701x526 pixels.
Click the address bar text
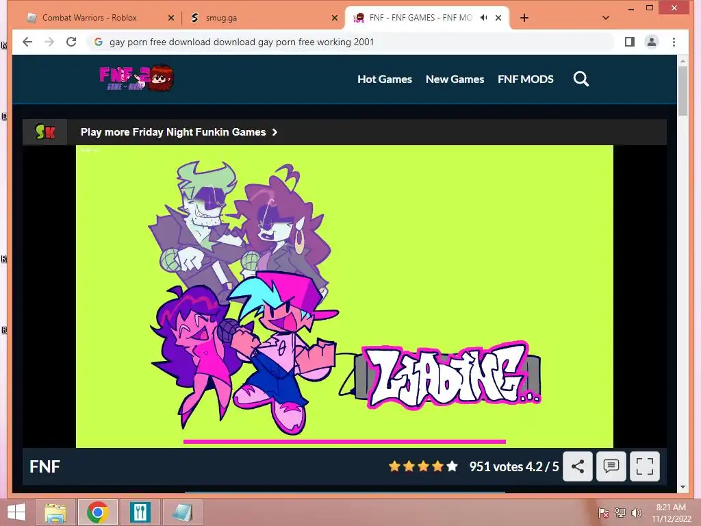click(242, 42)
